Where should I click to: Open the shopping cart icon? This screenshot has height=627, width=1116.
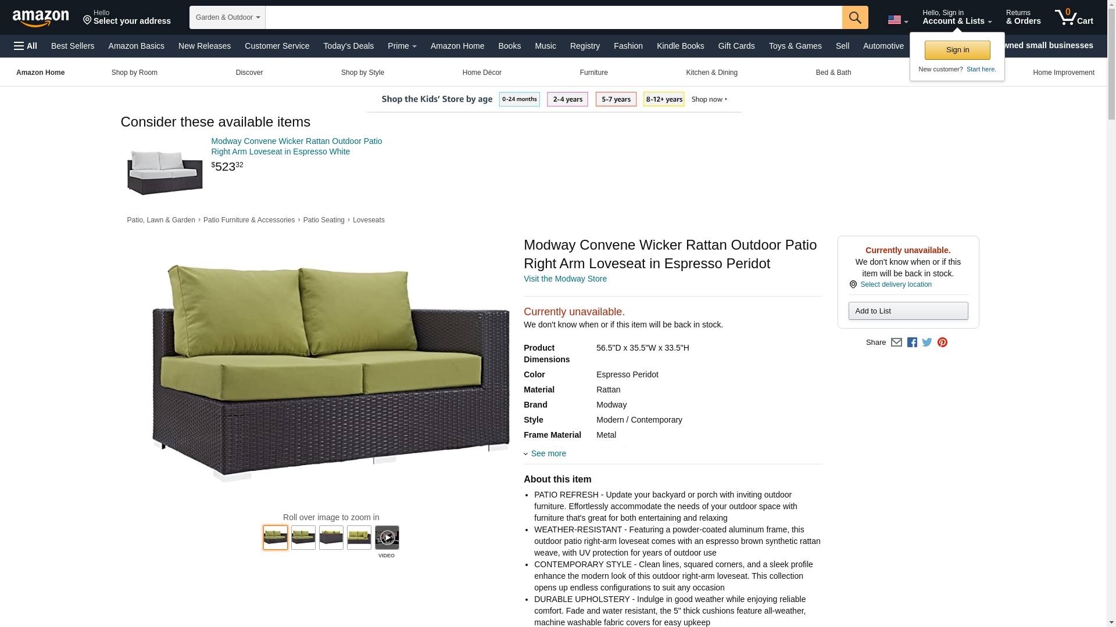[1074, 17]
